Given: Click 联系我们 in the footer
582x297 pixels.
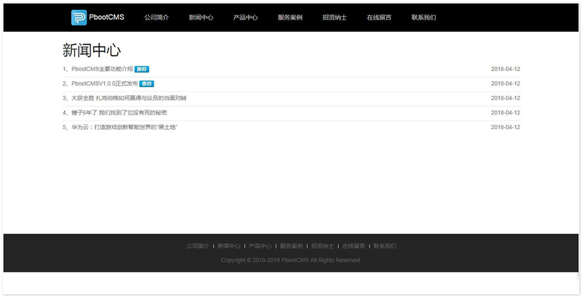Looking at the screenshot, I should 385,246.
